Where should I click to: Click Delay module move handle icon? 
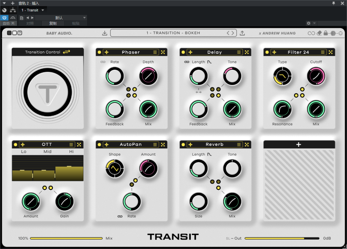tap(190, 52)
